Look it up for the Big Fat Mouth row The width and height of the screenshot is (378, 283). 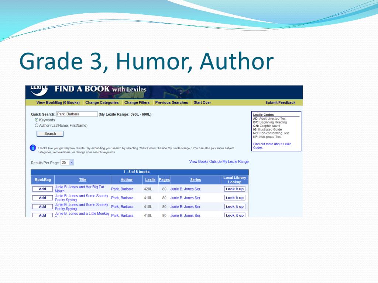pos(234,189)
